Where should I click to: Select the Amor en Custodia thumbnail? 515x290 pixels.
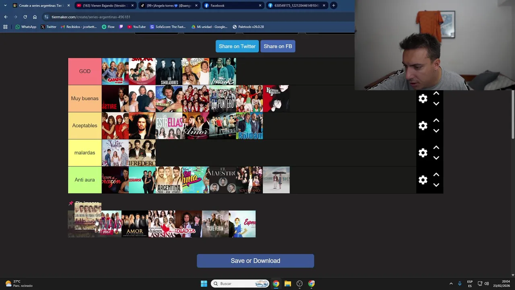point(135,224)
